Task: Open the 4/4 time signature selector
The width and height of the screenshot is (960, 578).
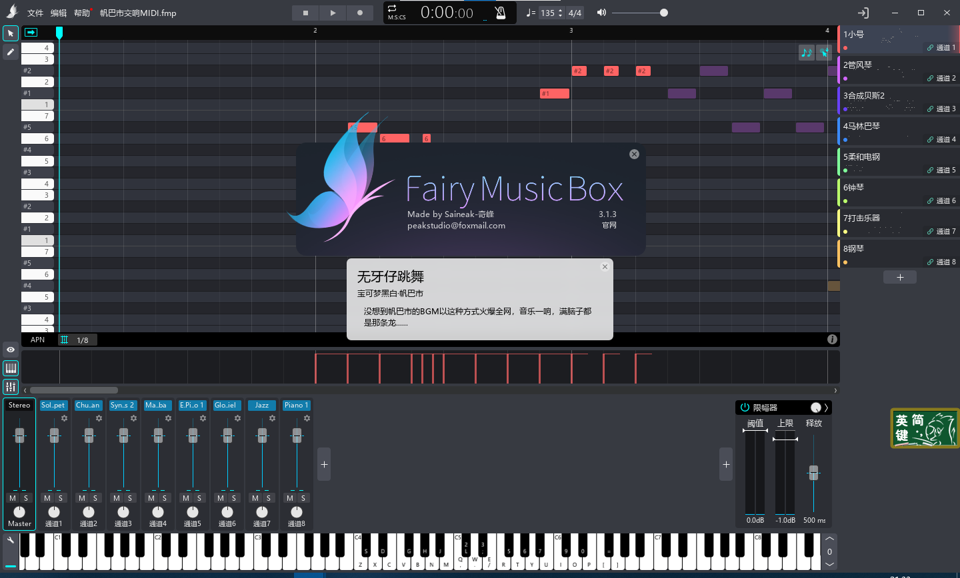Action: [575, 13]
